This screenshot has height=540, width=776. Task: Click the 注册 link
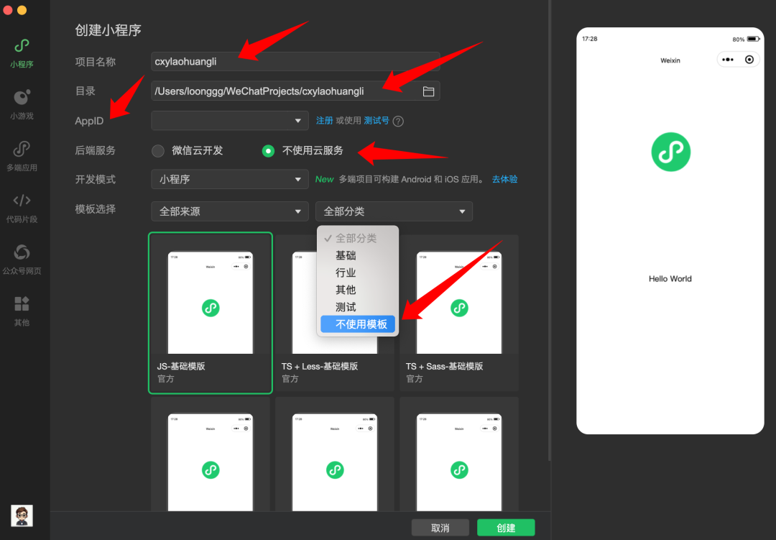coord(324,120)
